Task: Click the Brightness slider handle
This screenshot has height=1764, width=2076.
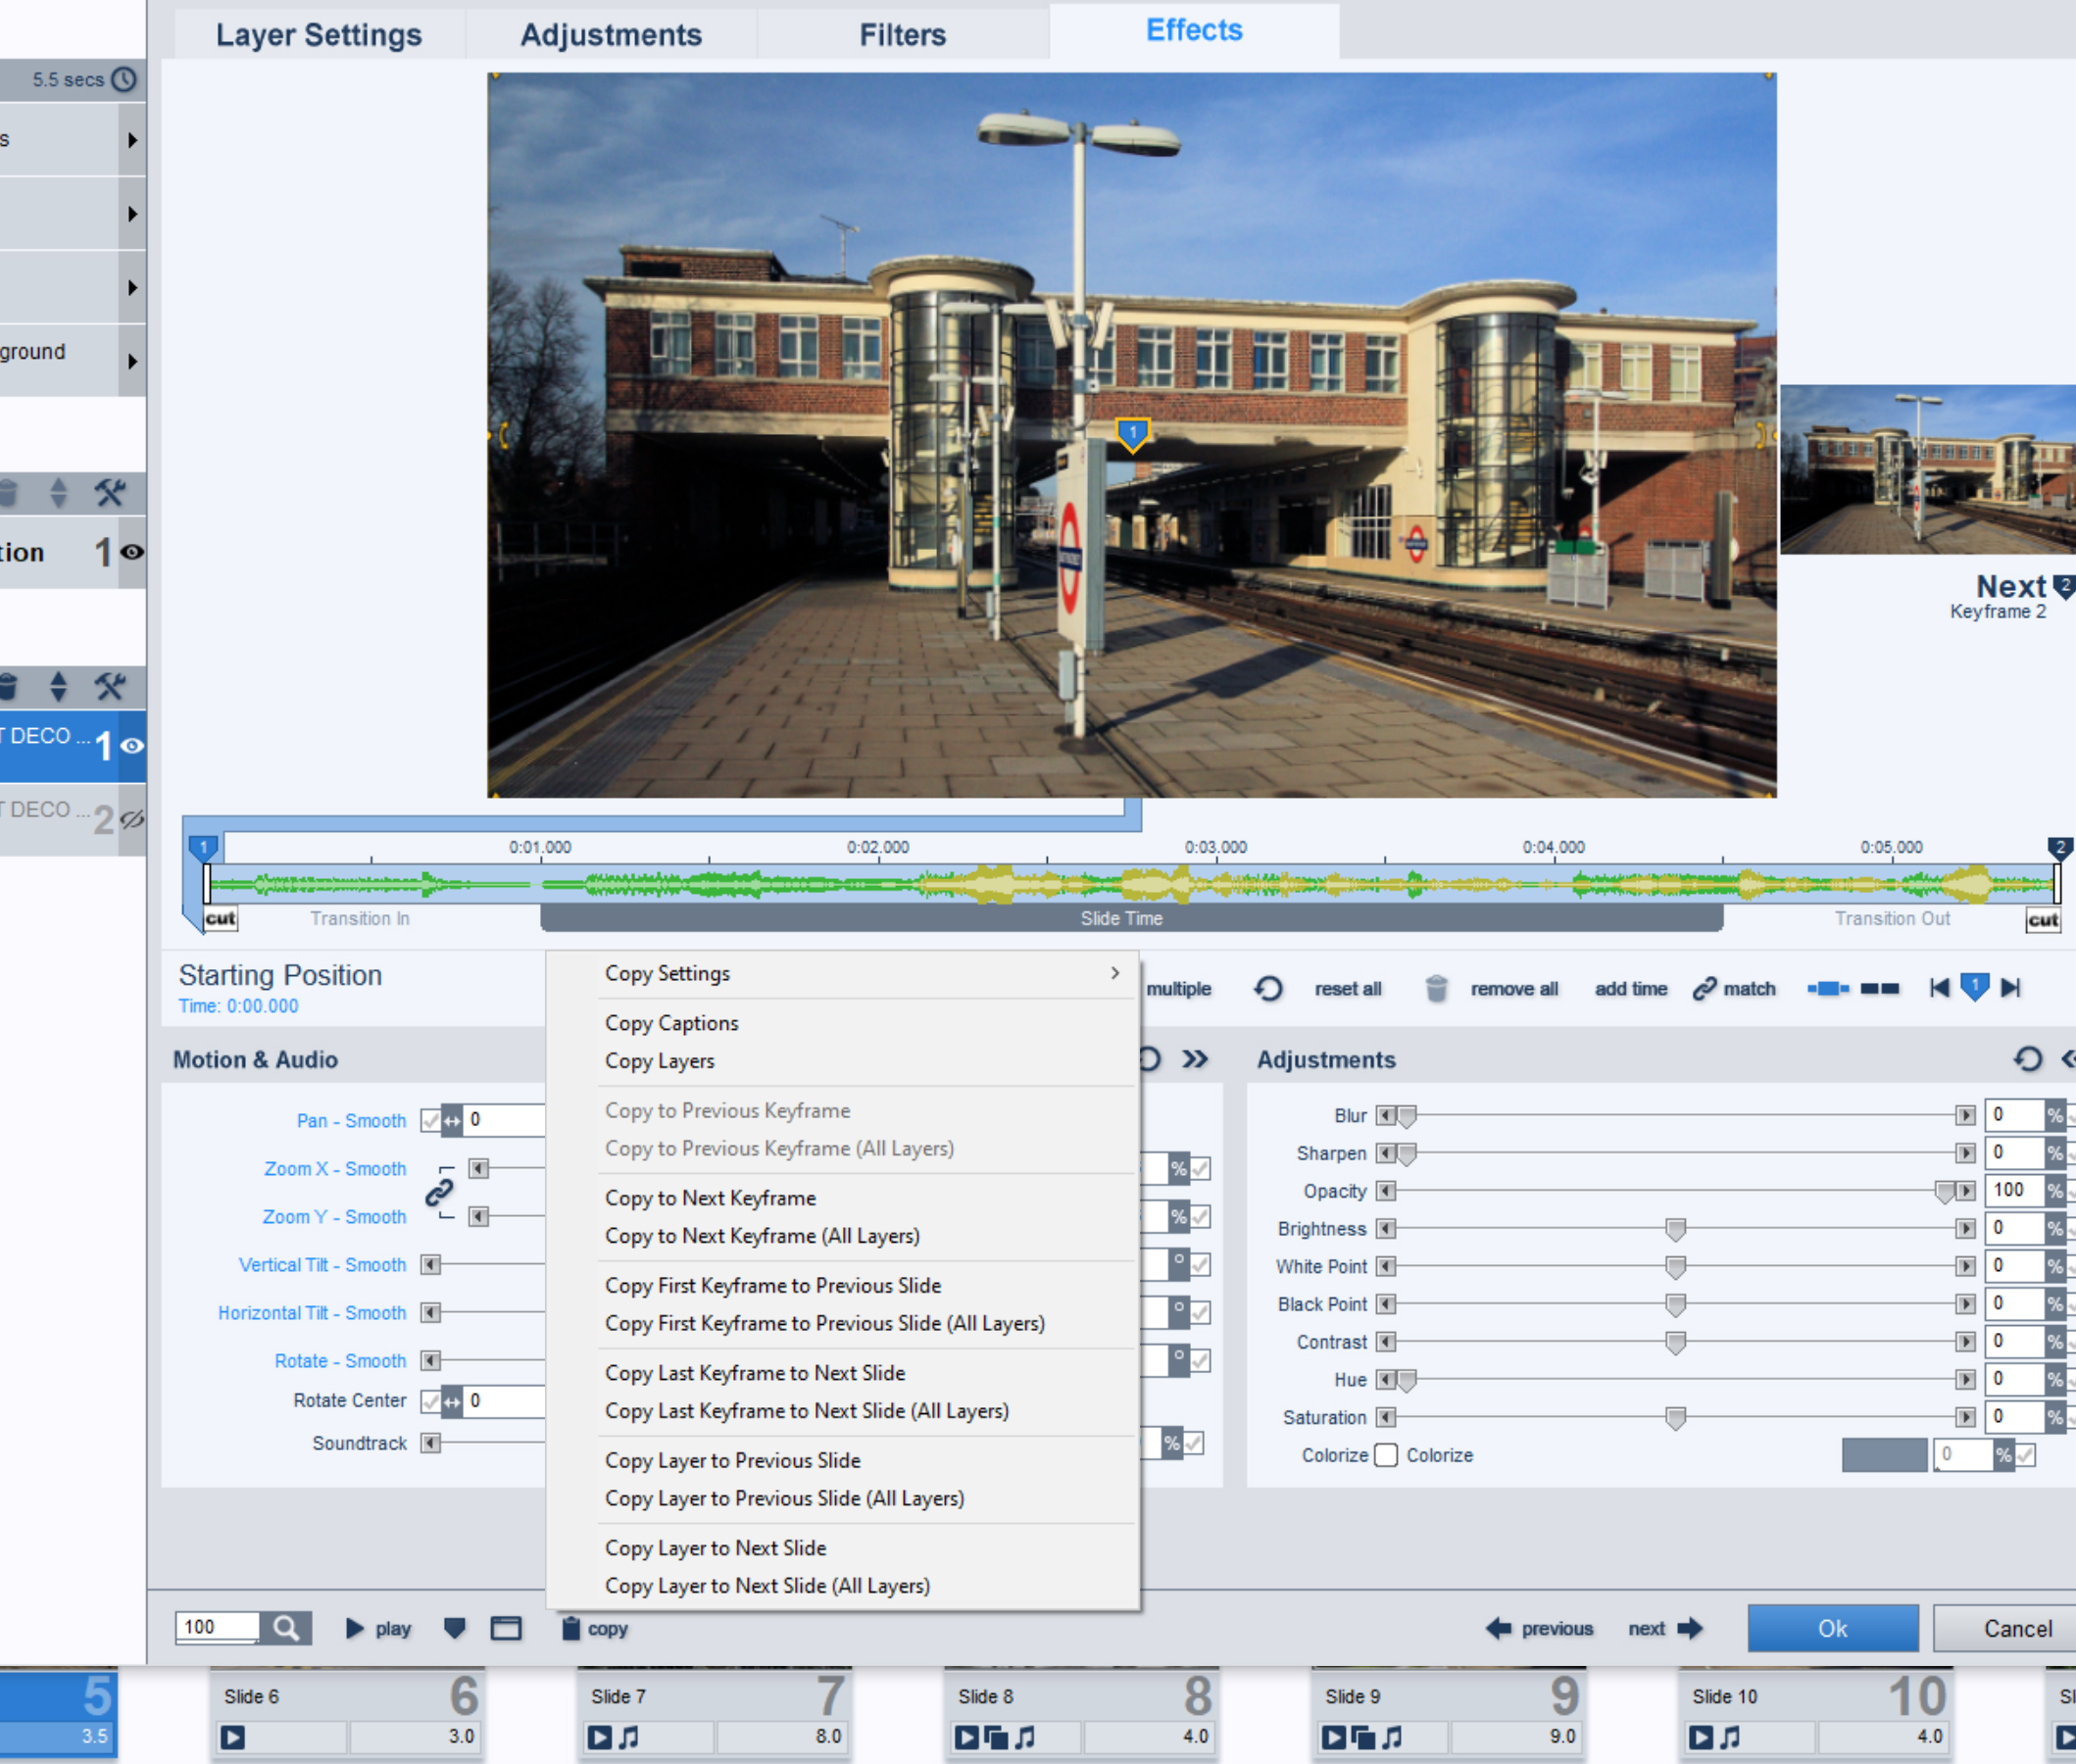Action: [x=1676, y=1229]
